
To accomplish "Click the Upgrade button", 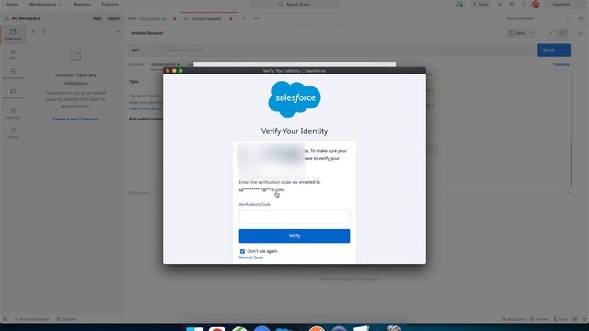I will pyautogui.click(x=560, y=5).
